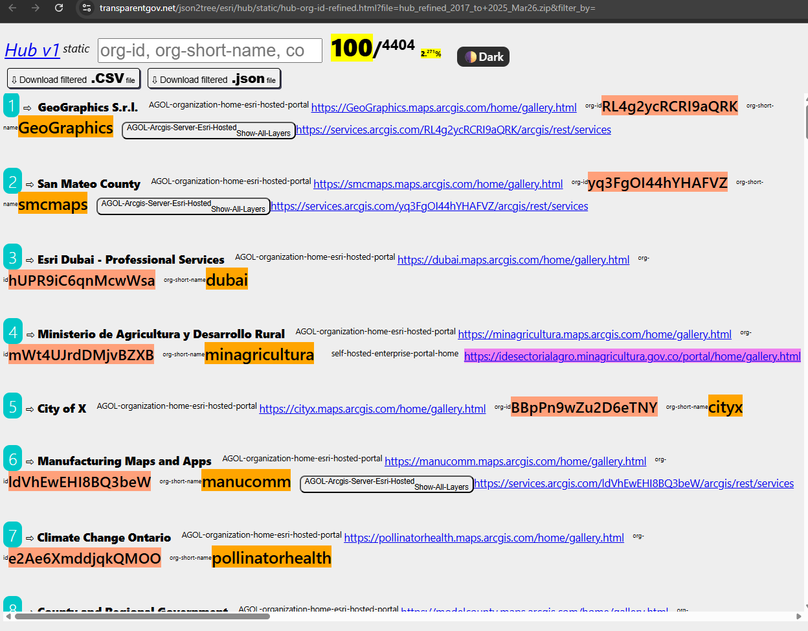Click the horizontal scrollbar left arrow
Image resolution: width=808 pixels, height=631 pixels.
pos(8,616)
